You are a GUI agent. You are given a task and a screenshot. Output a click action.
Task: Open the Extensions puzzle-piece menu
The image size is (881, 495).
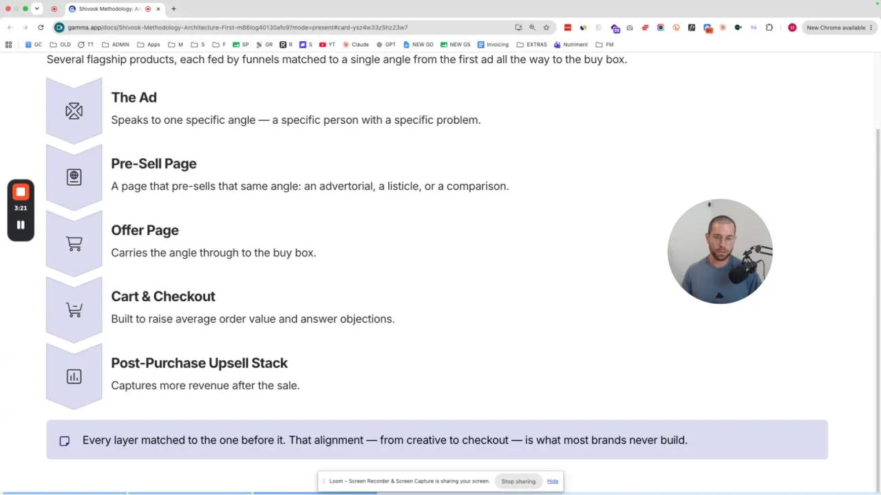[x=769, y=27]
